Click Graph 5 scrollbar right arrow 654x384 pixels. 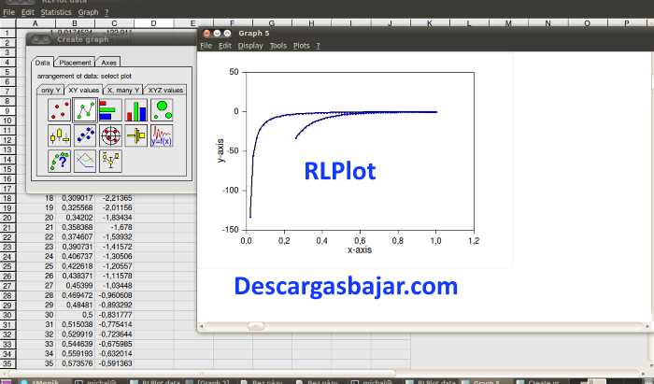pyautogui.click(x=647, y=326)
